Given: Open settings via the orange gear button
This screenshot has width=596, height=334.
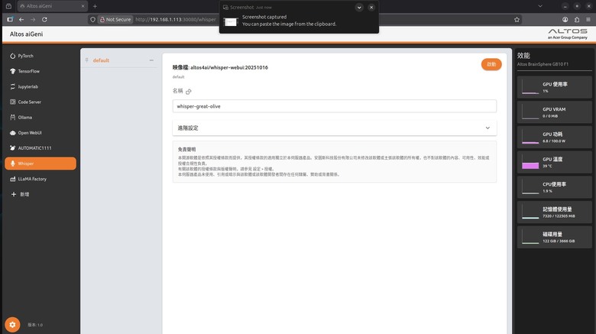Looking at the screenshot, I should tap(12, 325).
